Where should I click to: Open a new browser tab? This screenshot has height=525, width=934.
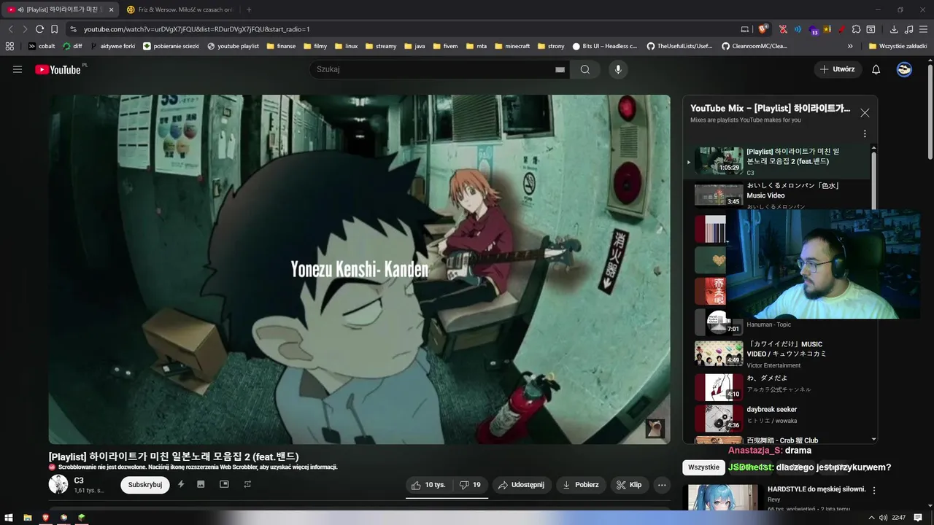tap(249, 9)
